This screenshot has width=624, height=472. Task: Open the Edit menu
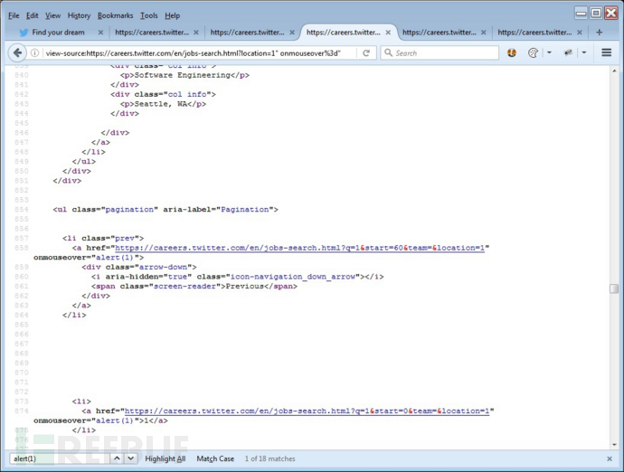coord(33,15)
